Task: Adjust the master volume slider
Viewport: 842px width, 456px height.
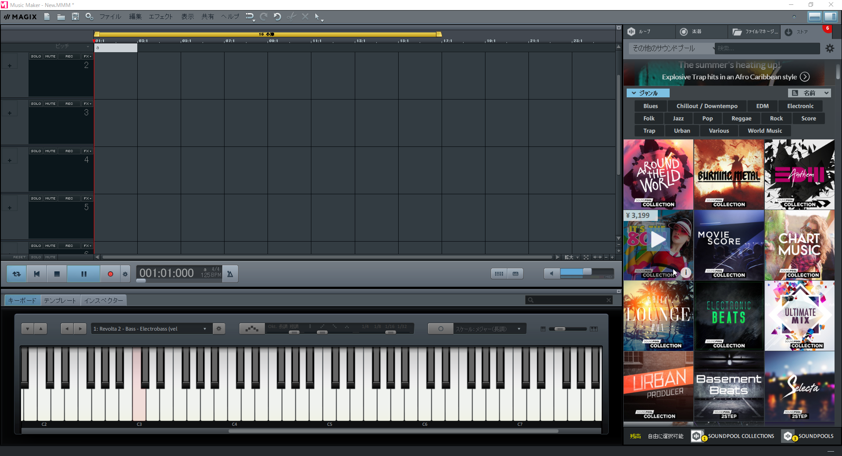Action: 587,272
